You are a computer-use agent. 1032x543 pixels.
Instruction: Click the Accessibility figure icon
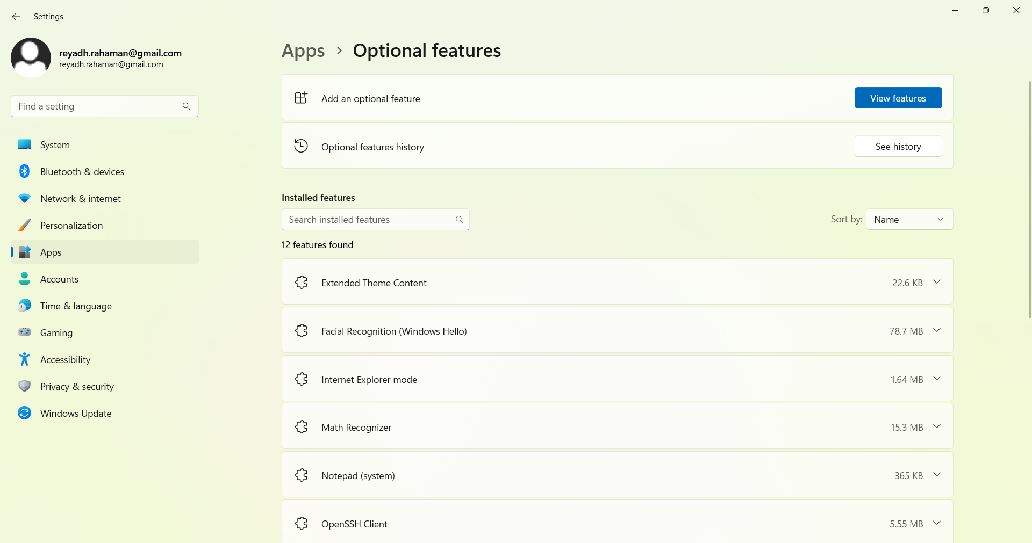click(x=24, y=359)
